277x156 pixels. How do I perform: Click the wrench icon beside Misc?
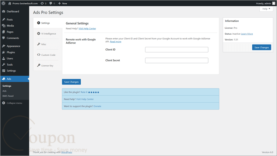39,44
